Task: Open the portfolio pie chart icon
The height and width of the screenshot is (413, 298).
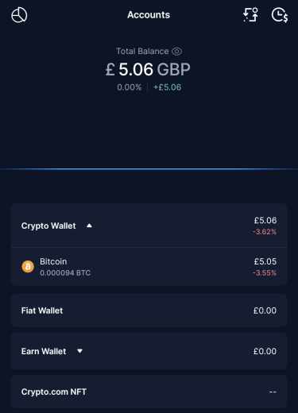Action: tap(19, 15)
